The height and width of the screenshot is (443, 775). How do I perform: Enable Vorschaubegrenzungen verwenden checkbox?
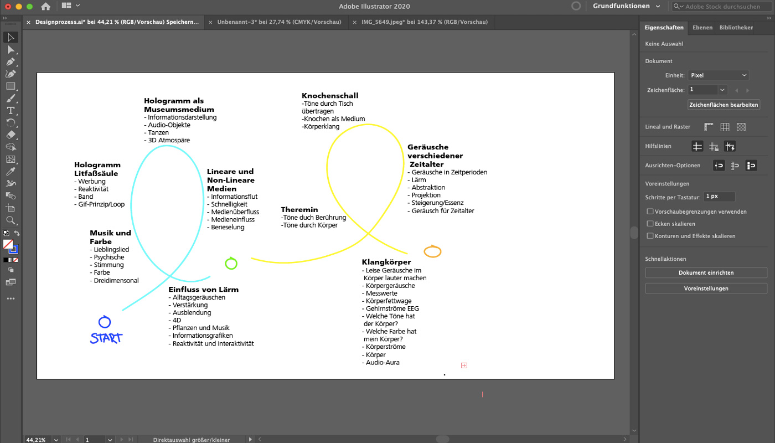[x=650, y=212]
